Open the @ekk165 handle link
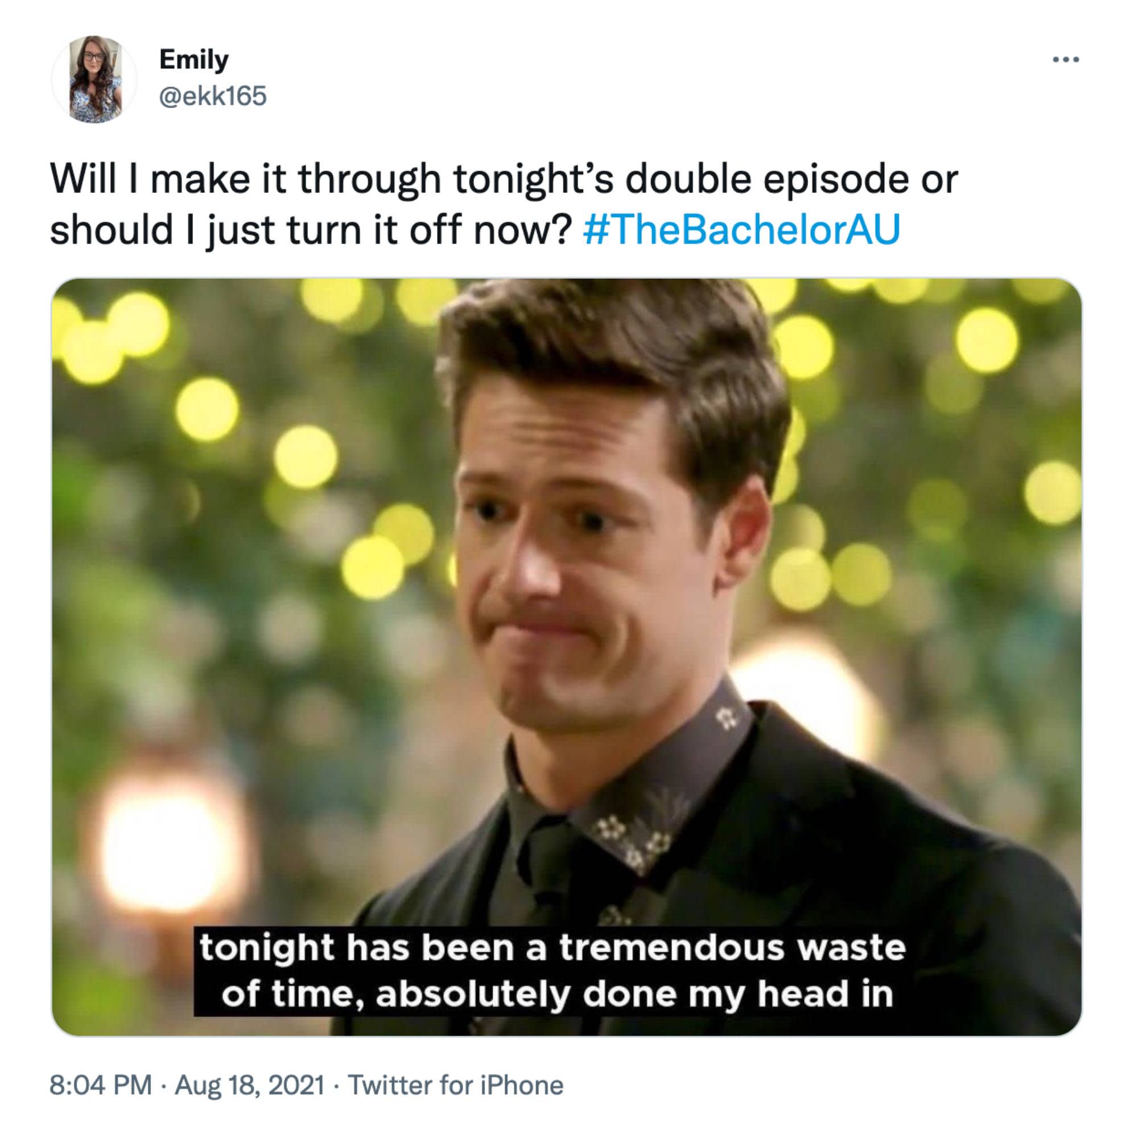The image size is (1138, 1138). (213, 96)
